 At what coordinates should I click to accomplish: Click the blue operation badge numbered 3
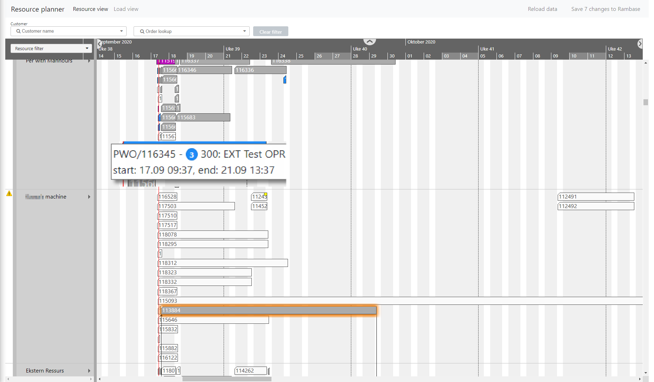click(192, 154)
